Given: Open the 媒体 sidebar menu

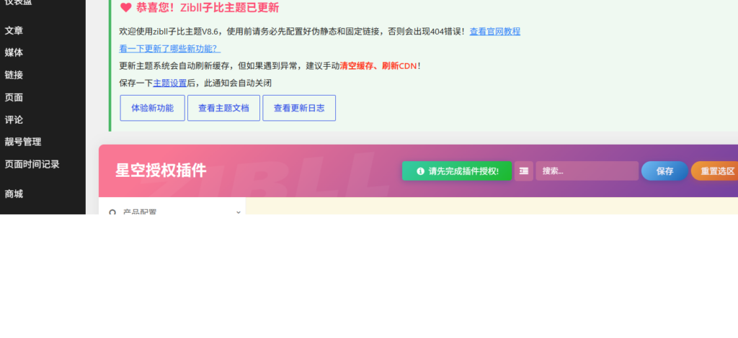Looking at the screenshot, I should (14, 52).
